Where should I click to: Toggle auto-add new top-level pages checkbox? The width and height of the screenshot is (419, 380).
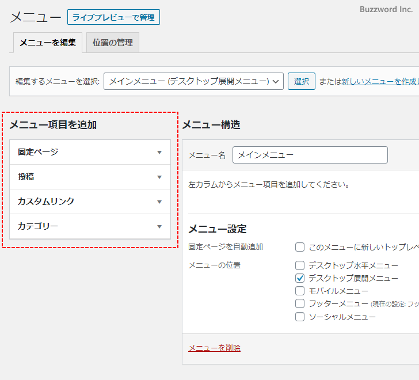300,247
